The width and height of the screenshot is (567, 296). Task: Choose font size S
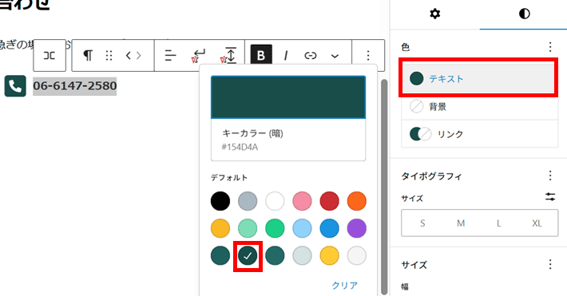pos(422,223)
